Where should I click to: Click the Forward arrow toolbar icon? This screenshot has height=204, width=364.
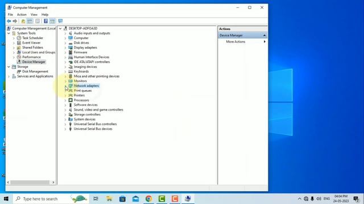[x=15, y=21]
